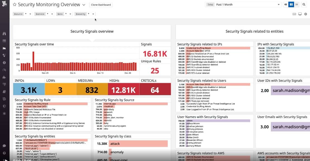Select the yellow LOWs 3 tile
Screen dimensions: 310x161
point(60,89)
